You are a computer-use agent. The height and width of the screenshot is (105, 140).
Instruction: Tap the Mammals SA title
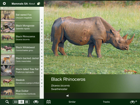pos(20,4)
